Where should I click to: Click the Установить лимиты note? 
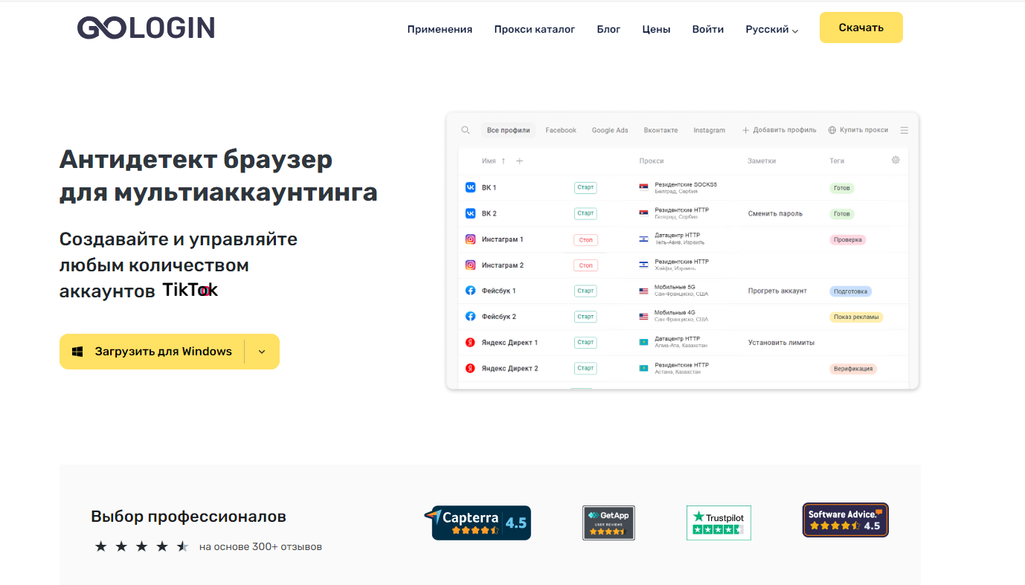point(781,343)
